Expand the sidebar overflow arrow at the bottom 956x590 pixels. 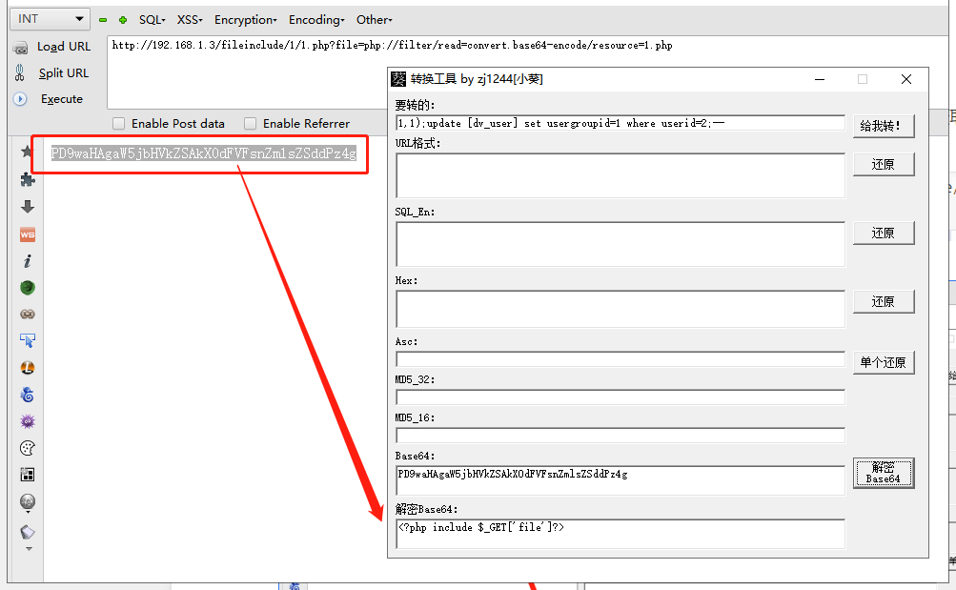[28, 549]
